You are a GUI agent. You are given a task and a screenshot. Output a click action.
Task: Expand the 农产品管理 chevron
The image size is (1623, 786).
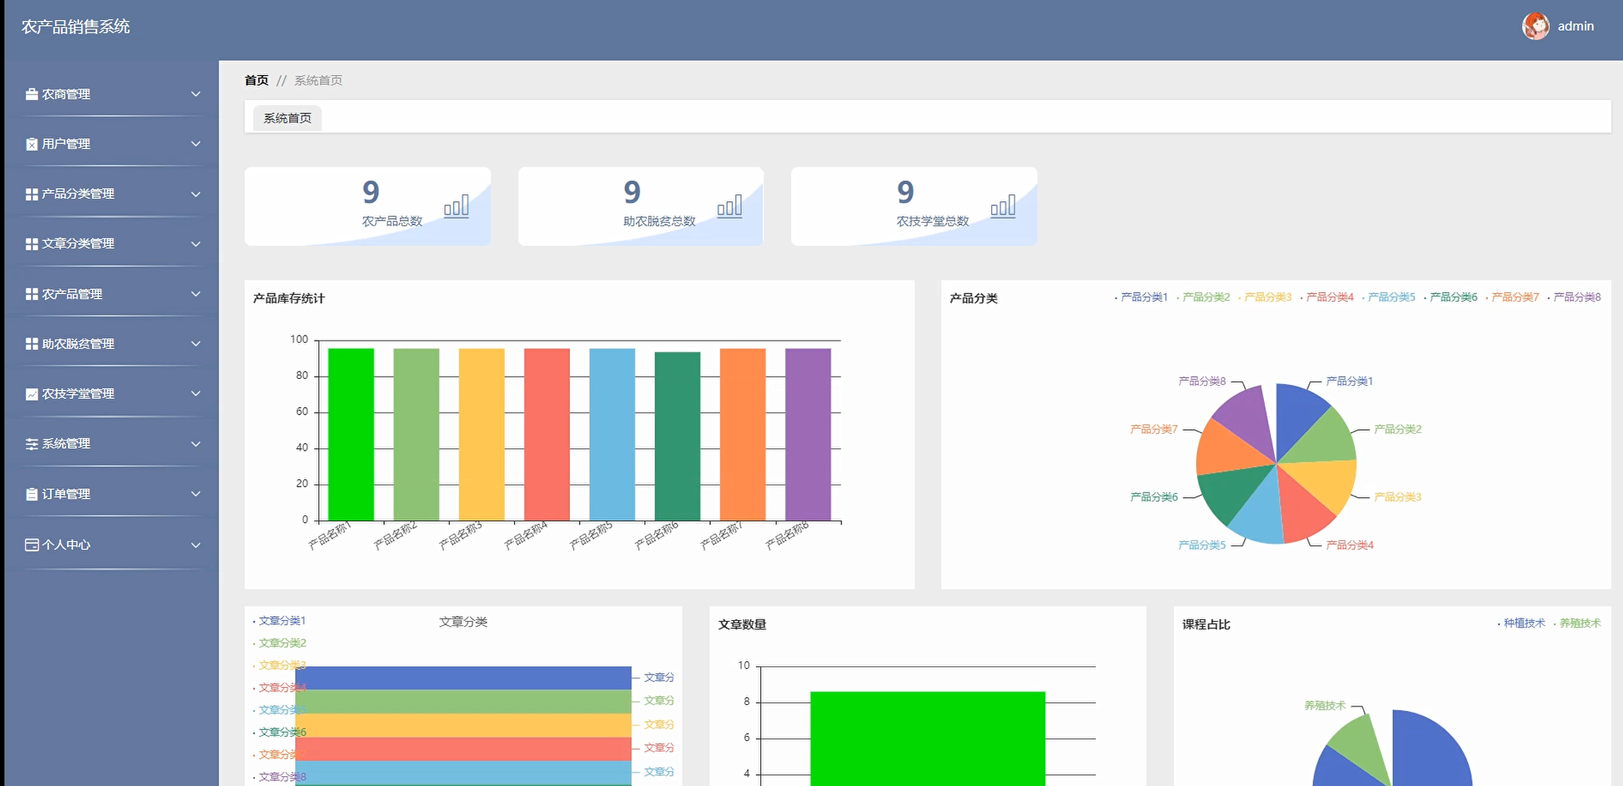[195, 293]
